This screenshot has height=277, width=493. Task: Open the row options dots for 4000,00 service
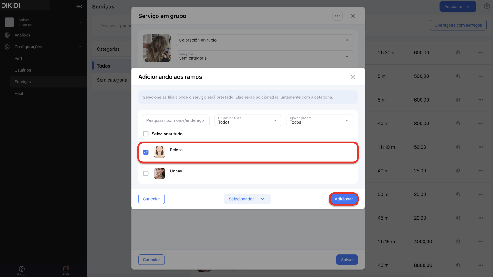pyautogui.click(x=481, y=242)
